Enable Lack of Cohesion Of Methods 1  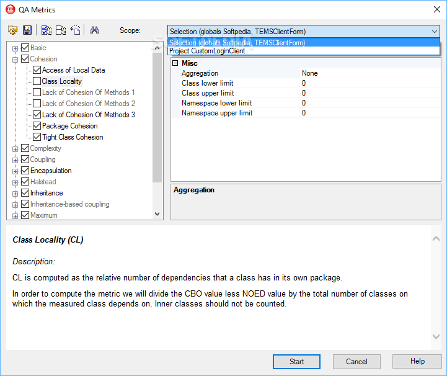click(x=37, y=92)
